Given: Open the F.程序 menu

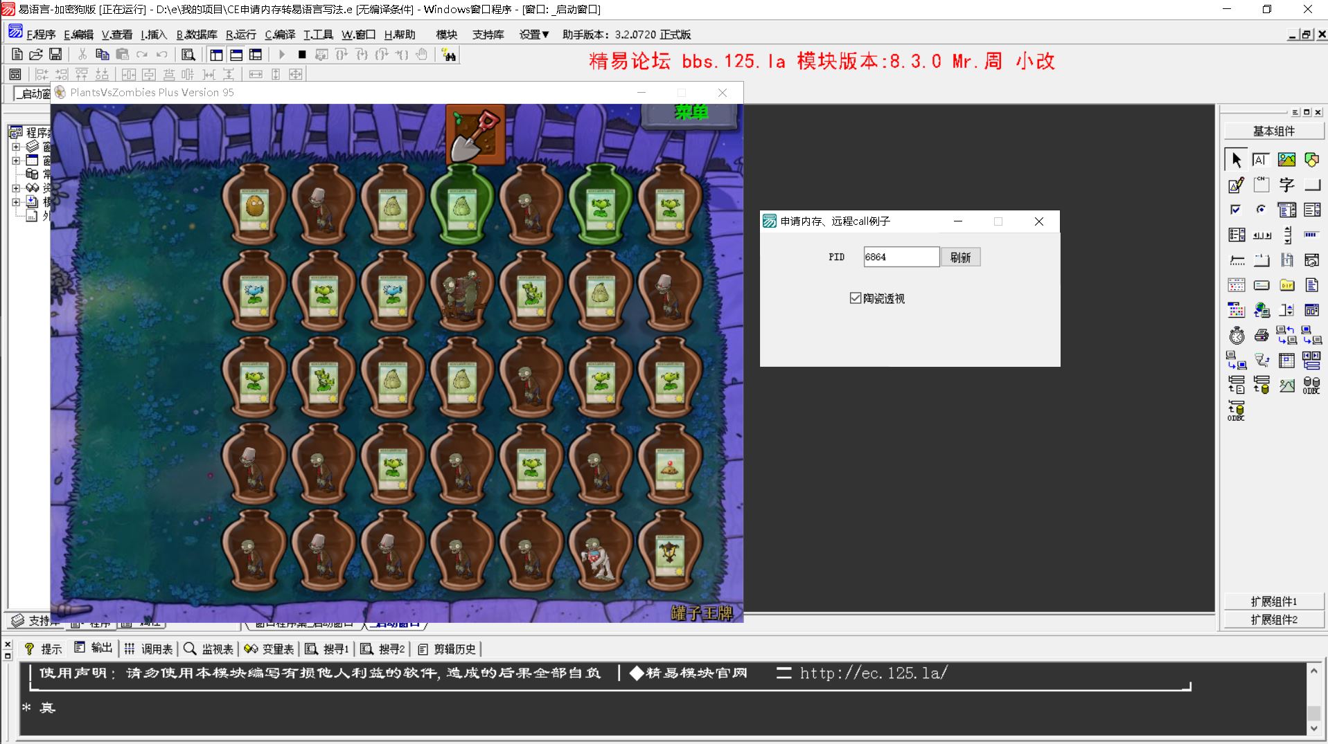Looking at the screenshot, I should [41, 35].
